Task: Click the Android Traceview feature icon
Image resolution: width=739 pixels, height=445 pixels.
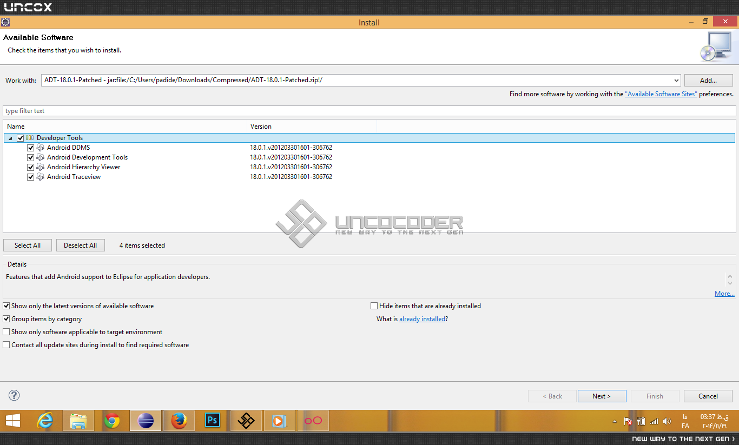Action: point(41,177)
